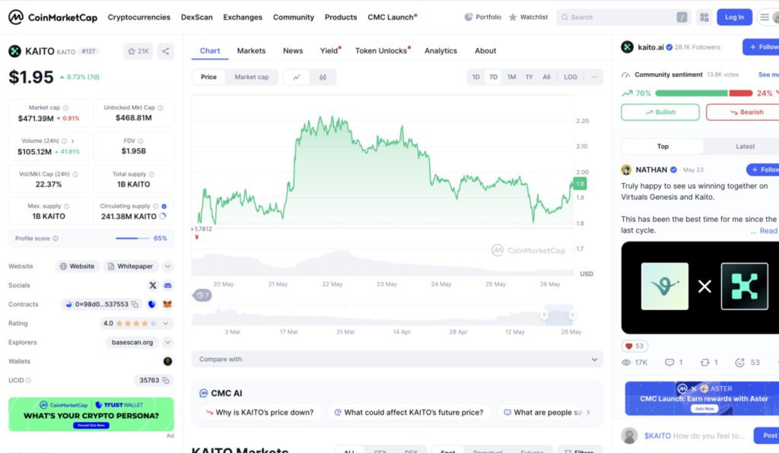Viewport: 779px width, 453px height.
Task: Toggle chart to Market cap view
Action: pos(251,77)
